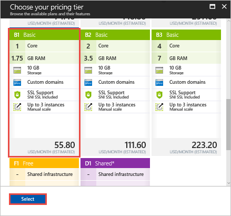Click the vertical scrollbar thumb
The height and width of the screenshot is (216, 231).
(228, 124)
